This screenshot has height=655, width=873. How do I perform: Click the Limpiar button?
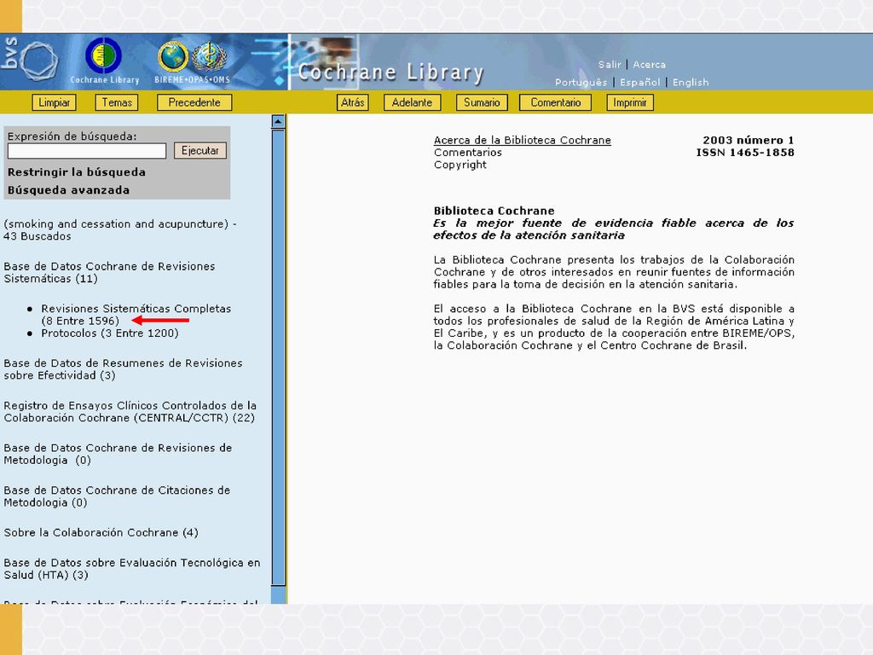pos(54,102)
